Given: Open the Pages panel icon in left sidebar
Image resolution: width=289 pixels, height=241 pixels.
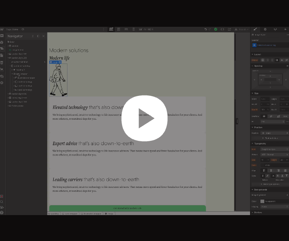Looking at the screenshot, I should [2, 56].
